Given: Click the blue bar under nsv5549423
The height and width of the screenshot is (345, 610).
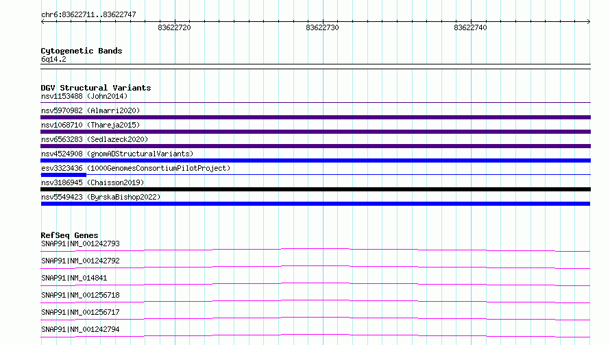Looking at the screenshot, I should click(315, 204).
